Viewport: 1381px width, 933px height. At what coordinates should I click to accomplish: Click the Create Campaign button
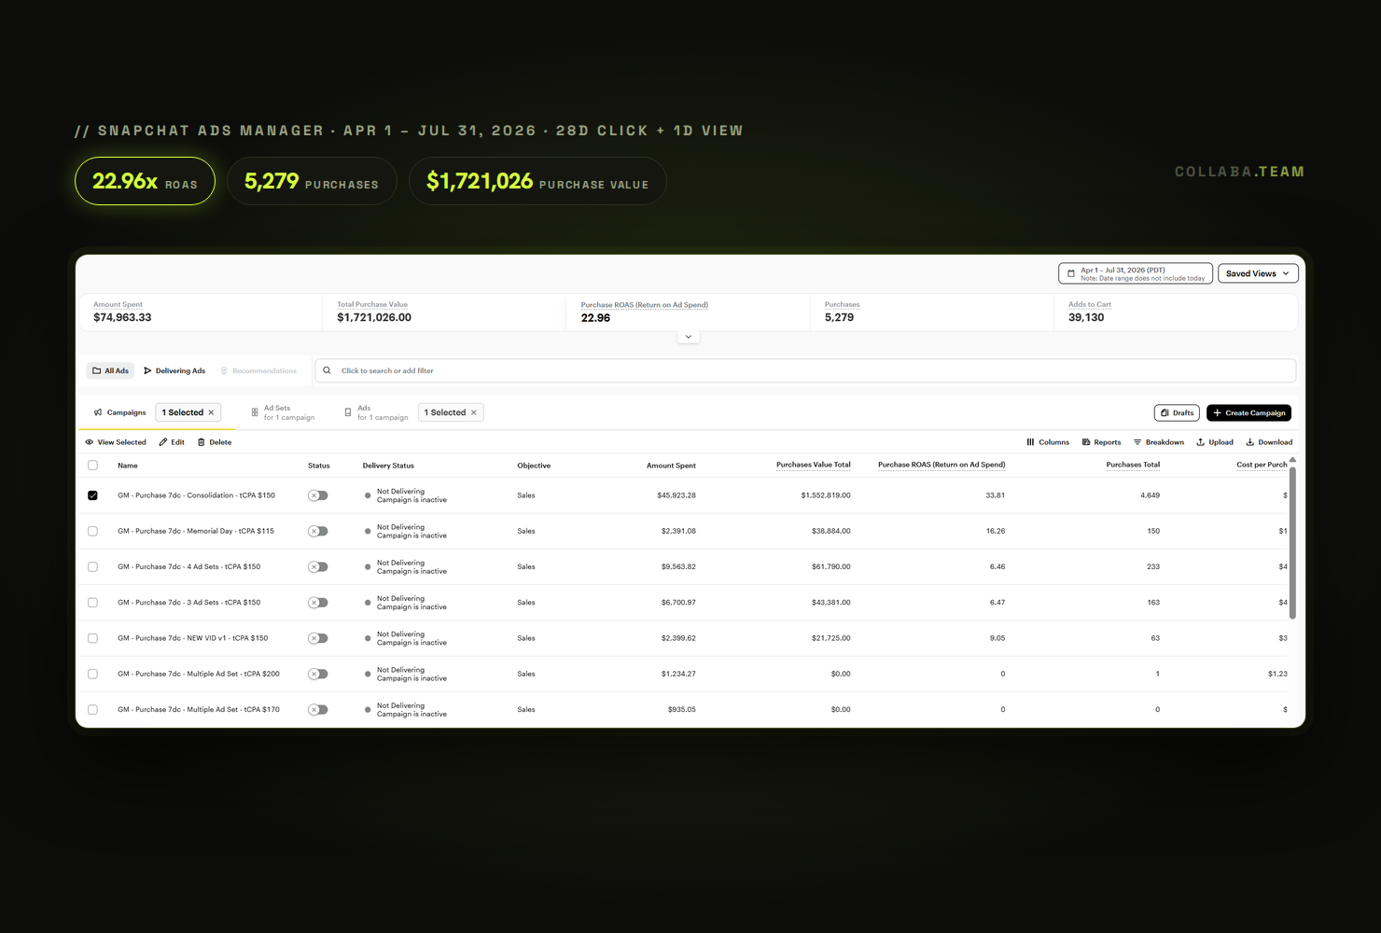click(1248, 412)
